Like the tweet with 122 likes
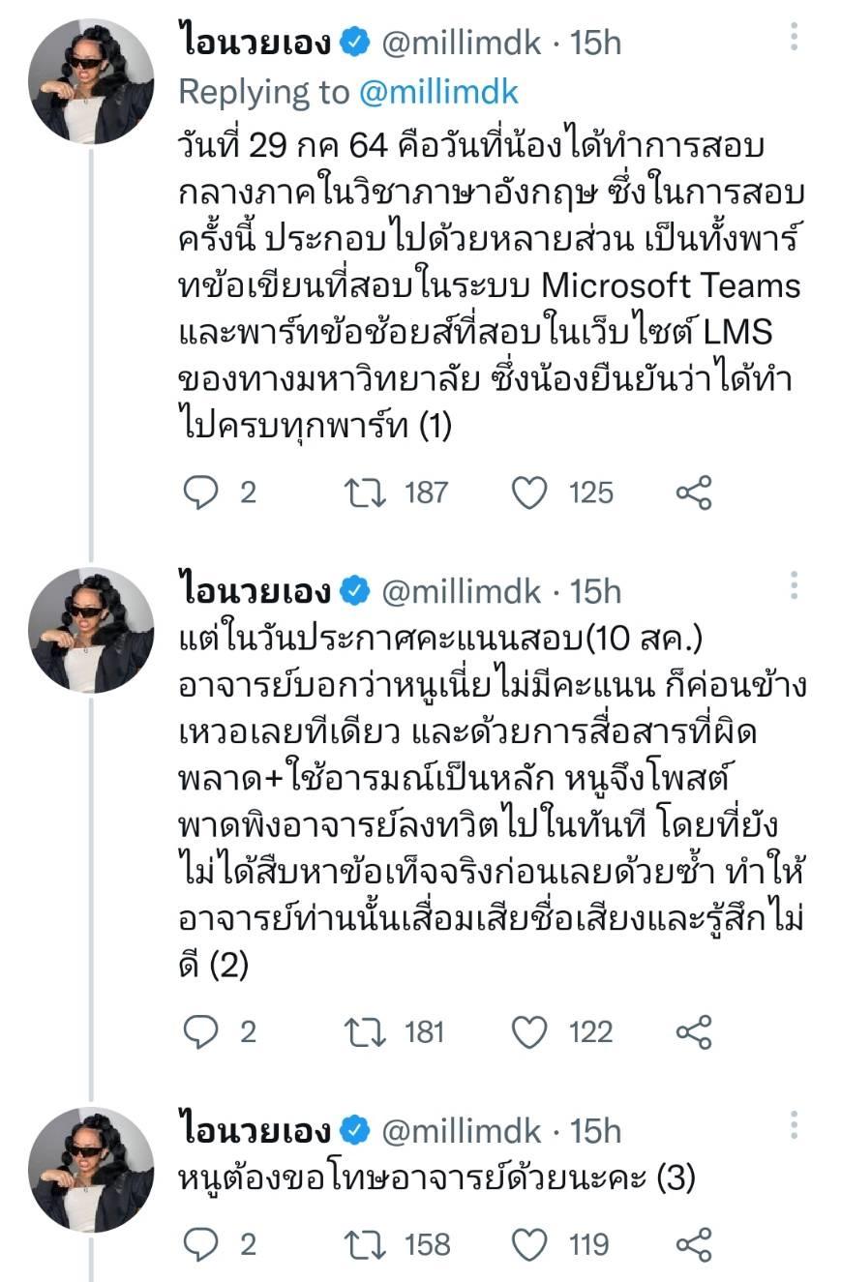 529,1031
